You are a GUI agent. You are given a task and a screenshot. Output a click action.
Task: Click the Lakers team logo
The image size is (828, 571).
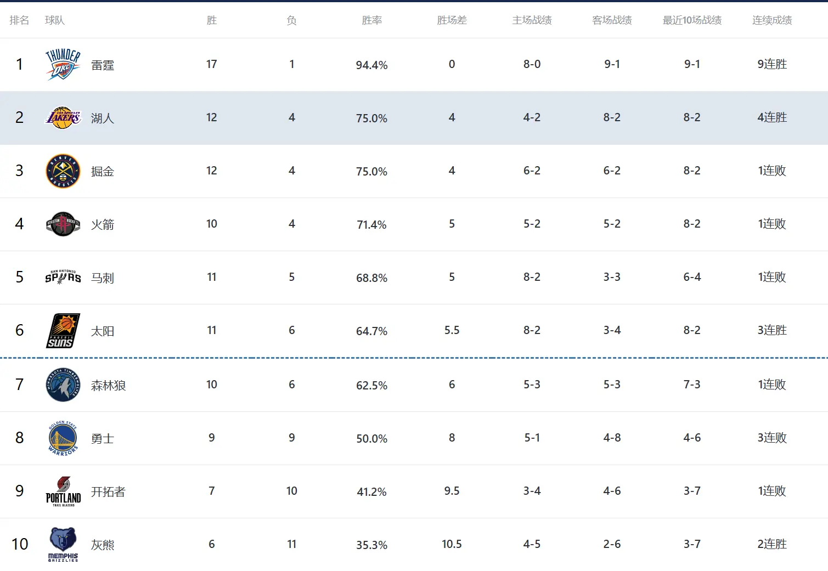(63, 118)
